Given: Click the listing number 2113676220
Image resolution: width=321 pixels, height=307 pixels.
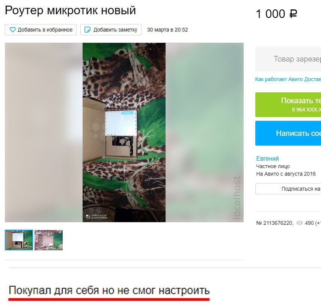Looking at the screenshot, I should (275, 223).
